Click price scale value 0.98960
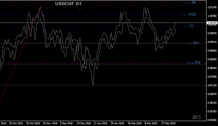Image resolution: width=218 pixels, height=126 pixels. (212, 51)
